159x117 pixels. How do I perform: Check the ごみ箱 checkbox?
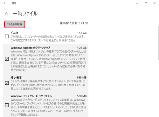click(x=7, y=36)
